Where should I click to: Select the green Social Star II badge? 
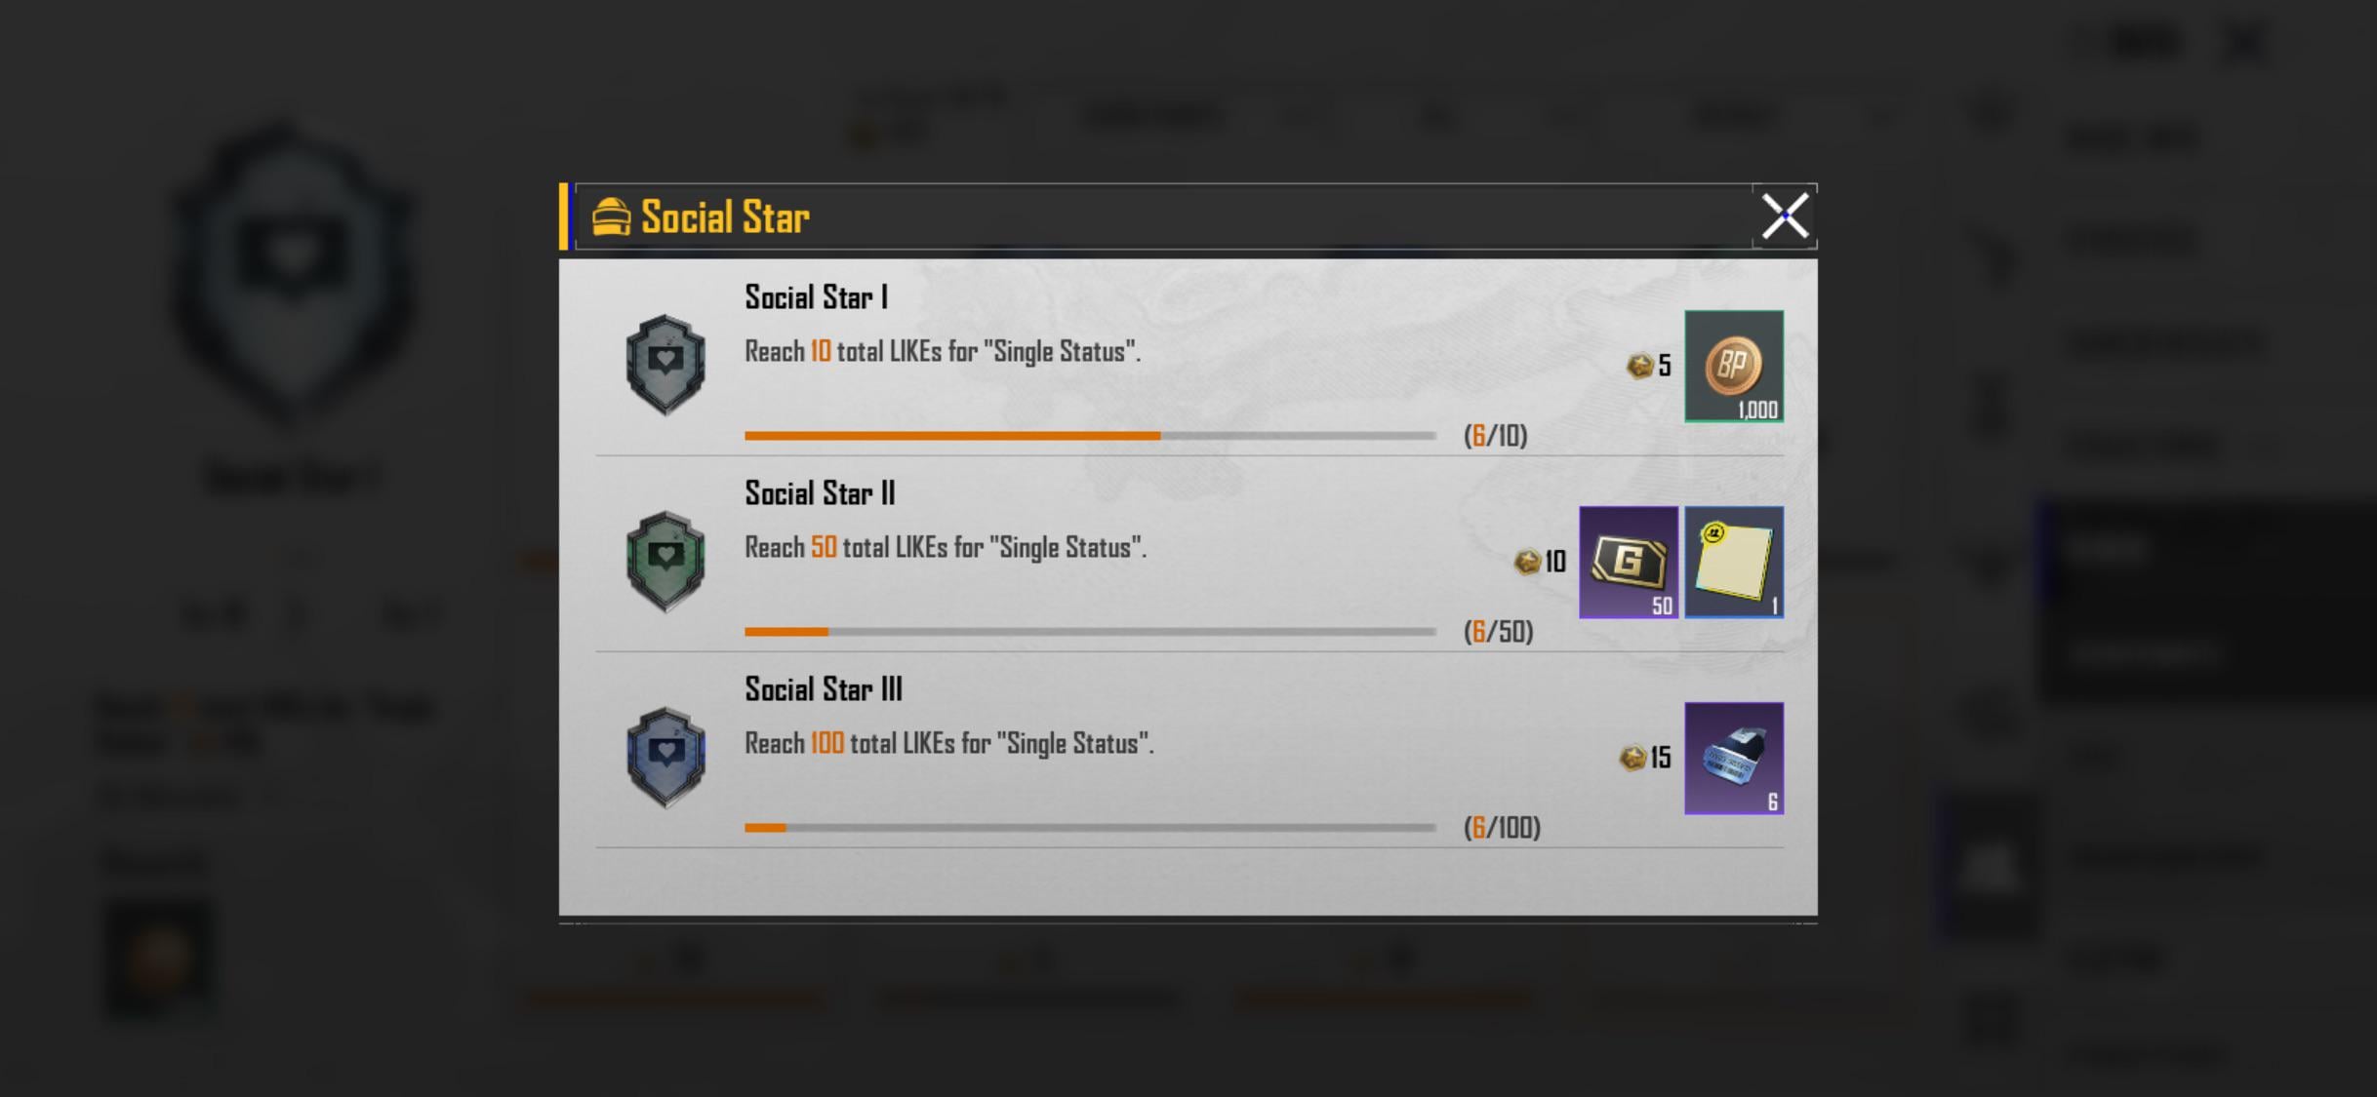(x=665, y=561)
